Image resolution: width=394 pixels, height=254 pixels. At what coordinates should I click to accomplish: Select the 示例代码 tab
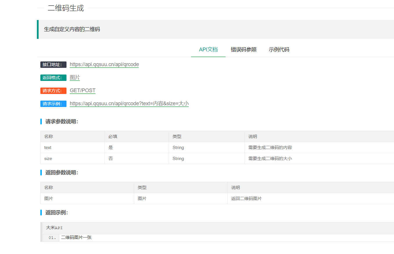279,50
